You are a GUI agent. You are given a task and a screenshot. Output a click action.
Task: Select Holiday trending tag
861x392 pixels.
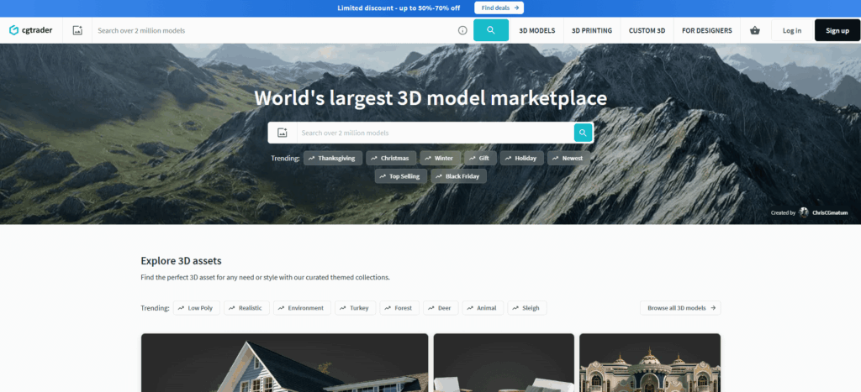(x=521, y=158)
